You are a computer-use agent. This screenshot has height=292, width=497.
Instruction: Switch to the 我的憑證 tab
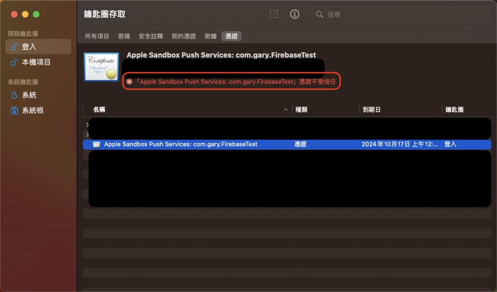(x=183, y=36)
